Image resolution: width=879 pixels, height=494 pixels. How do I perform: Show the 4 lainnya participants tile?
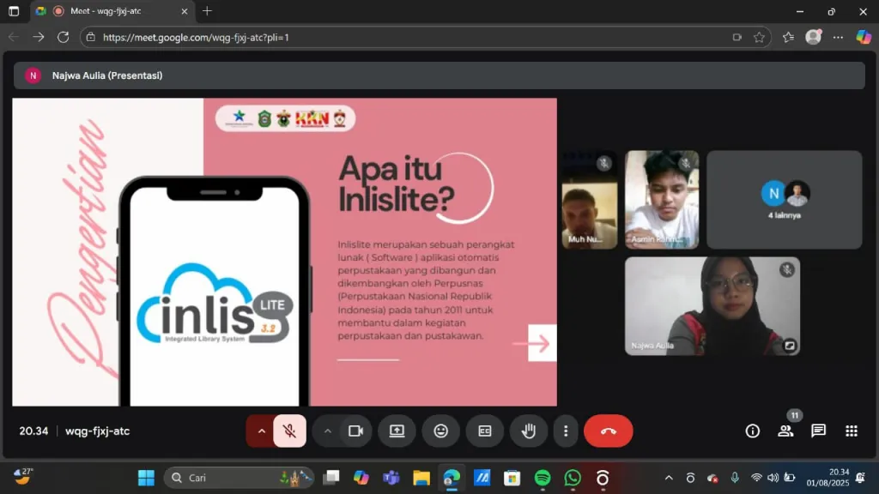(x=785, y=200)
